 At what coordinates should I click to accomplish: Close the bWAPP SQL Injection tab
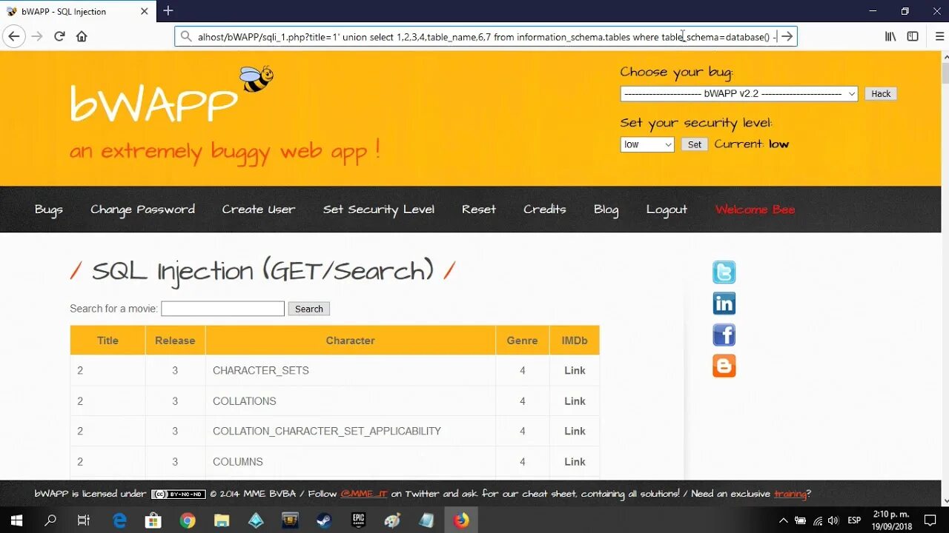click(x=145, y=11)
